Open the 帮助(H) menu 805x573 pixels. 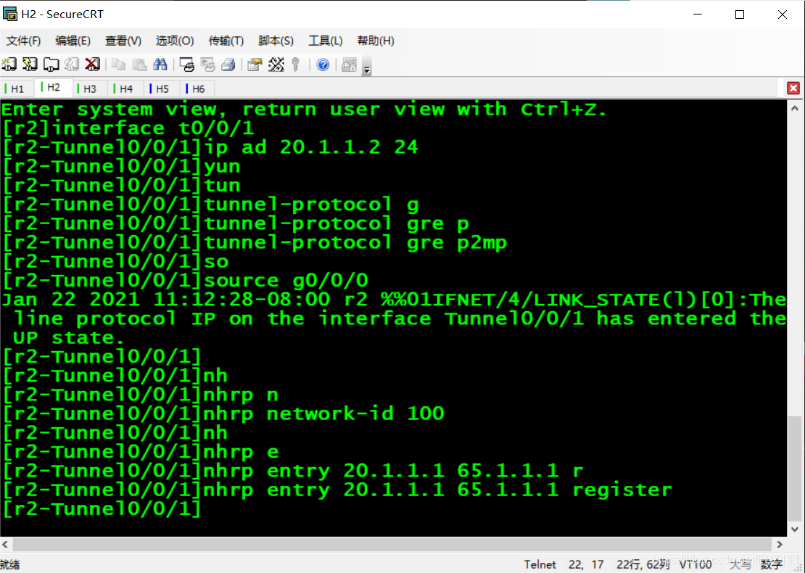[x=376, y=41]
